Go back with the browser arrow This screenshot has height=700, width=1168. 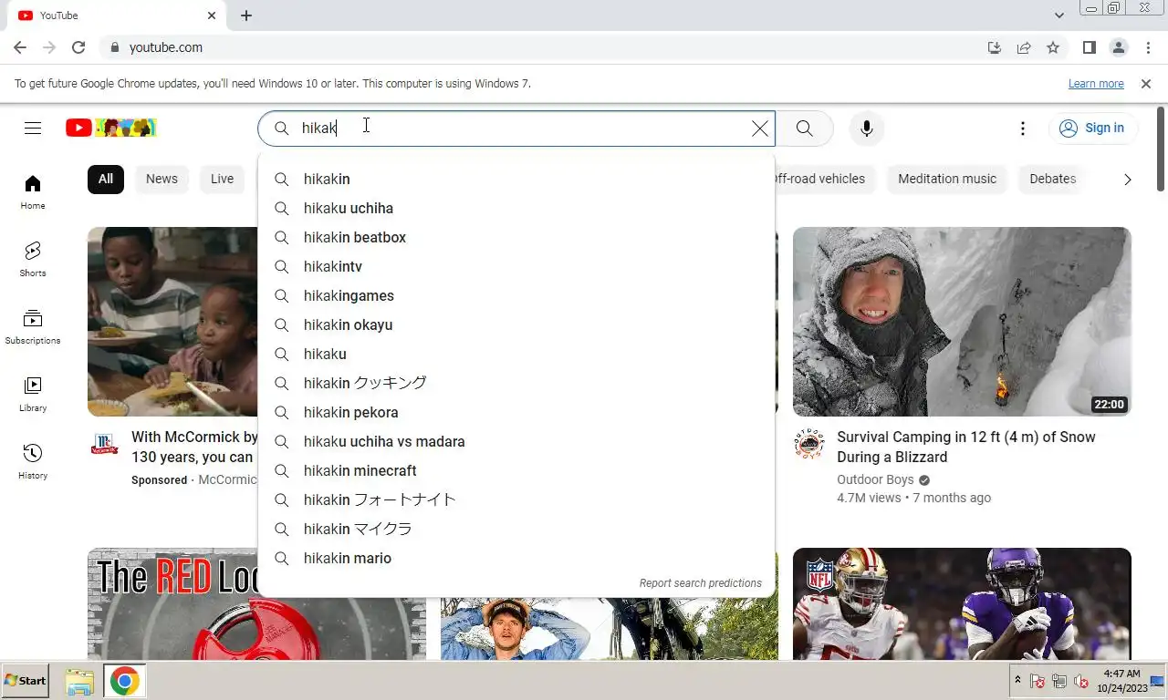tap(20, 47)
